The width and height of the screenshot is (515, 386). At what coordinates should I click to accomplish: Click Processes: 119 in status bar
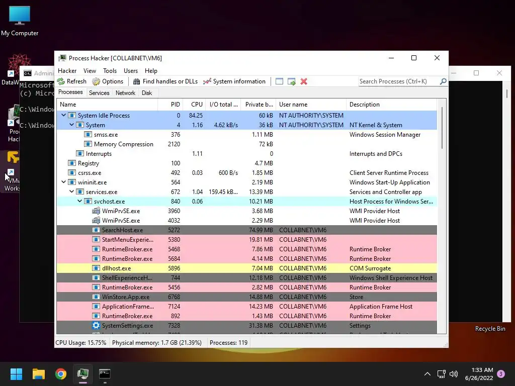coord(229,343)
